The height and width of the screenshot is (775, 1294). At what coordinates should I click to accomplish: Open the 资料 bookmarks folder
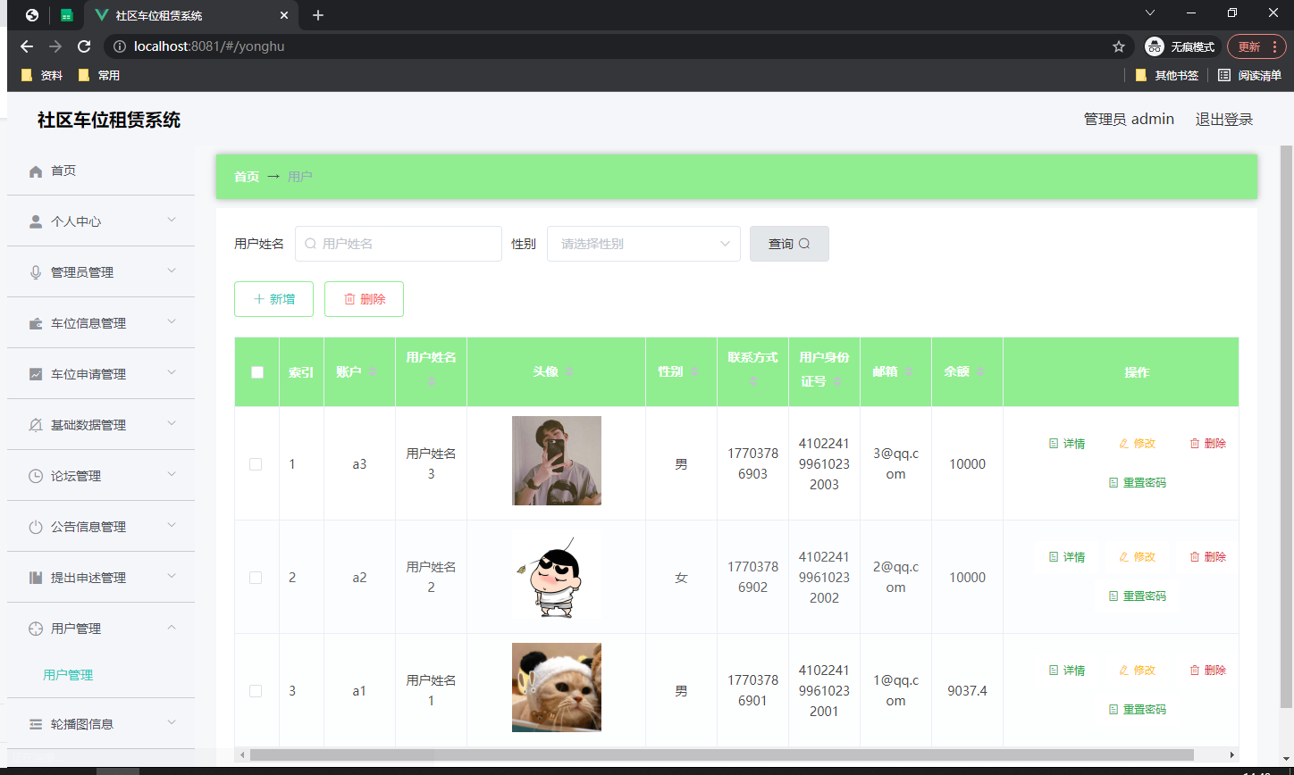(41, 75)
